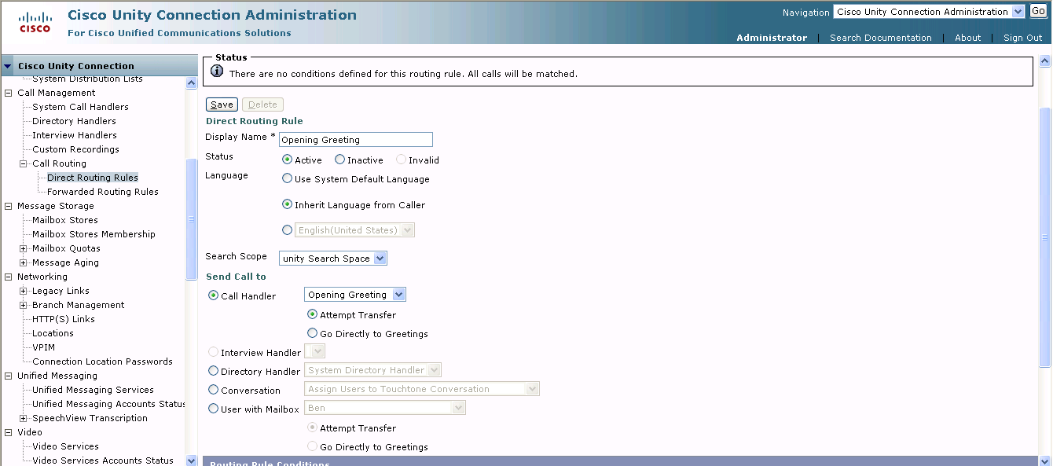
Task: Collapse the Call Routing tree node
Action: coord(24,163)
